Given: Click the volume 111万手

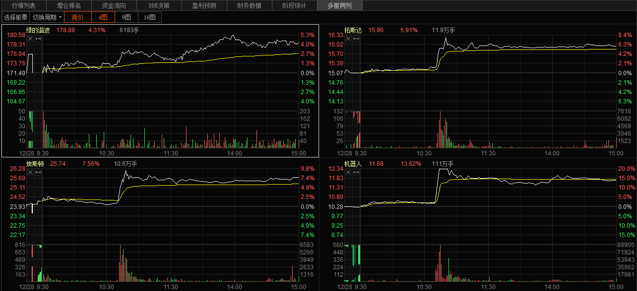Looking at the screenshot, I should pos(443,163).
